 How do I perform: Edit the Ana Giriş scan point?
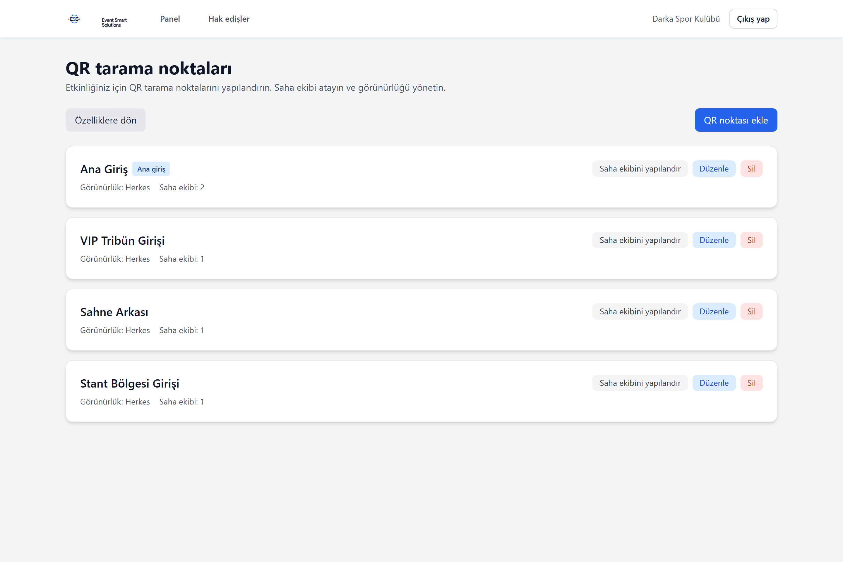(714, 169)
